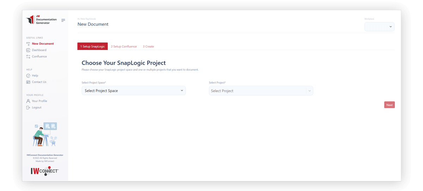Switch to 3 Create tab
The width and height of the screenshot is (423, 191).
148,46
